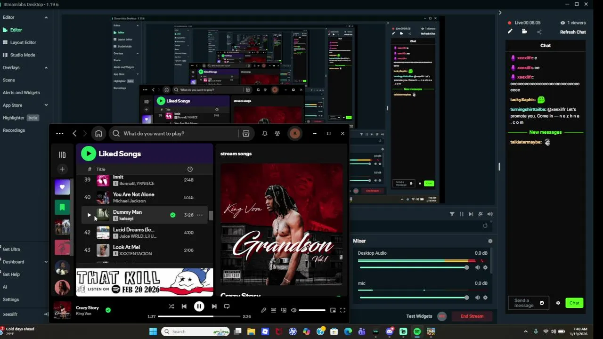603x339 pixels.
Task: Log out using arrow beside xeexilfr
Action: (x=46, y=314)
